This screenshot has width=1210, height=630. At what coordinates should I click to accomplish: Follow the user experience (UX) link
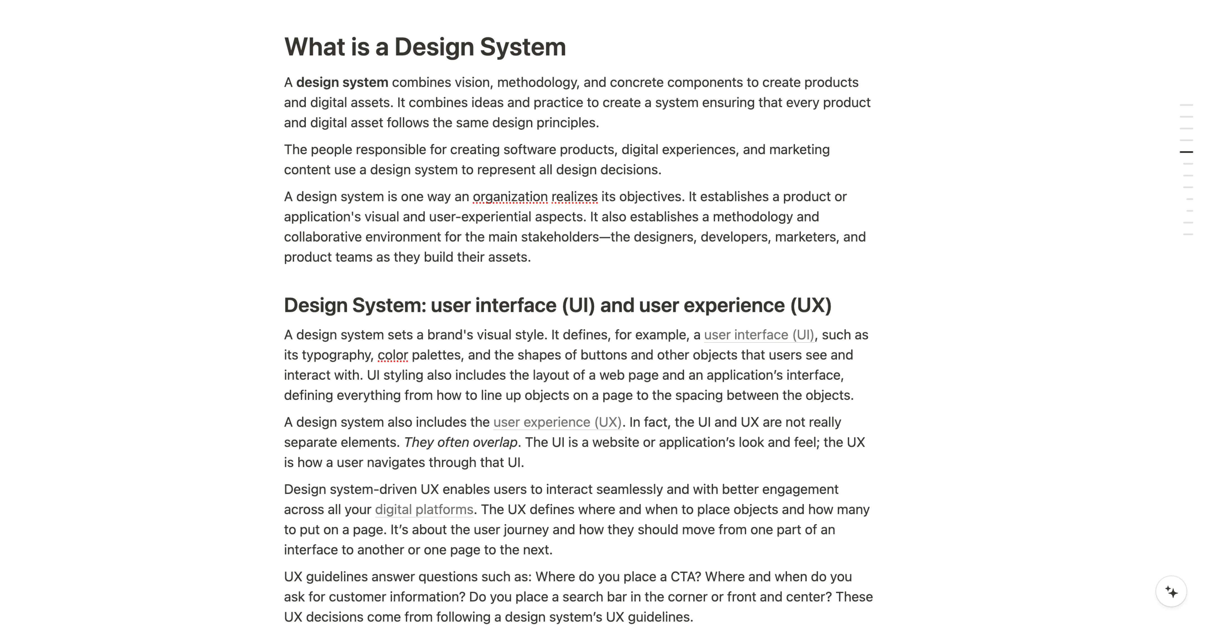coord(557,422)
